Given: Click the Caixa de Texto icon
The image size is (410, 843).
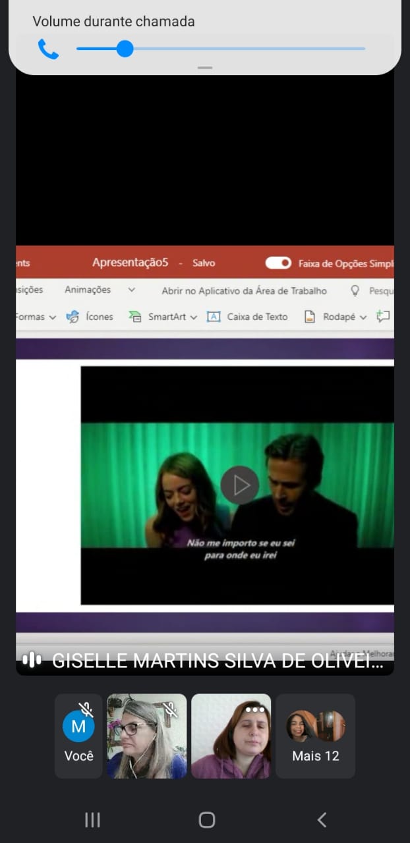Looking at the screenshot, I should [x=214, y=317].
